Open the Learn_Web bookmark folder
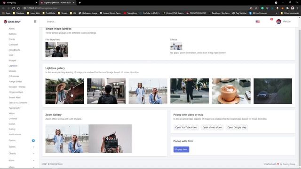 [x=33, y=13]
